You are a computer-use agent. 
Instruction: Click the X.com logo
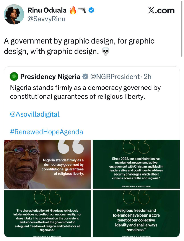(161, 10)
